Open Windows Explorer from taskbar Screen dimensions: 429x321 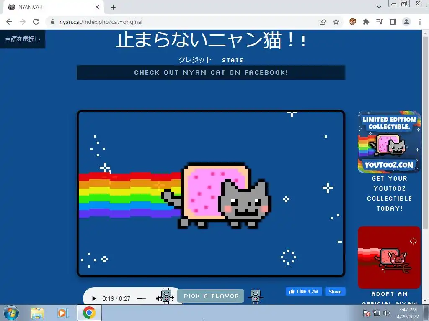tap(37, 313)
